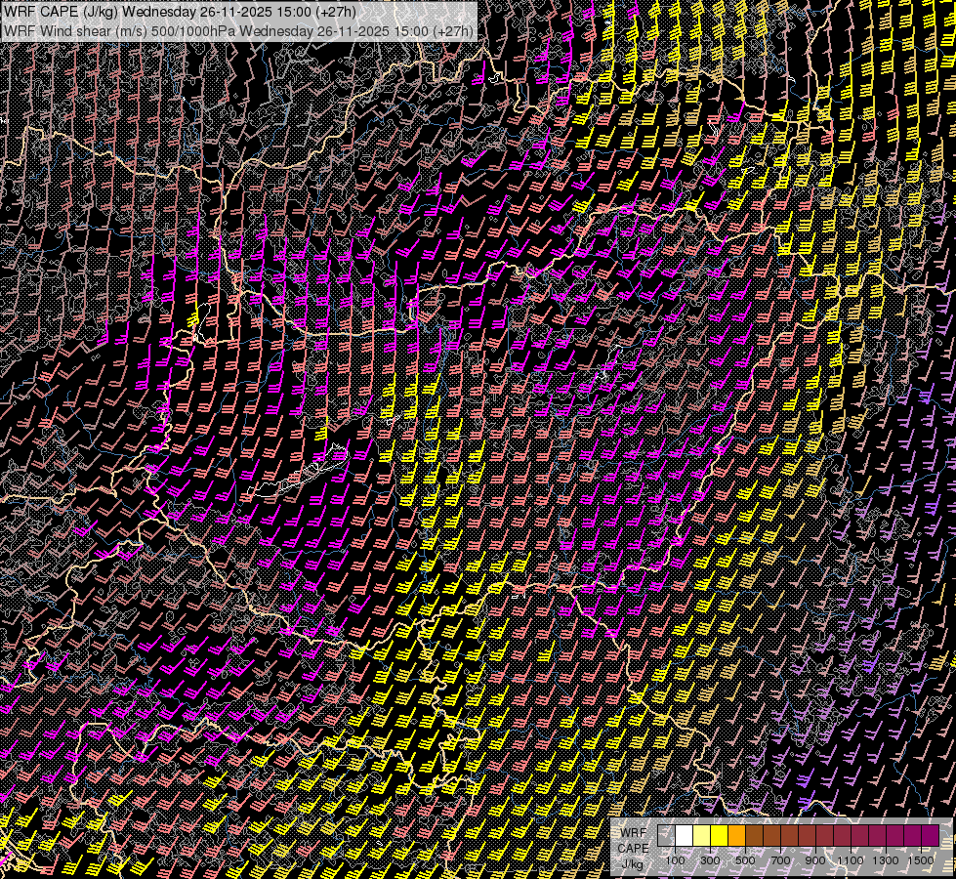Image resolution: width=956 pixels, height=879 pixels.
Task: Click the 900 legend value label
Action: (x=815, y=859)
